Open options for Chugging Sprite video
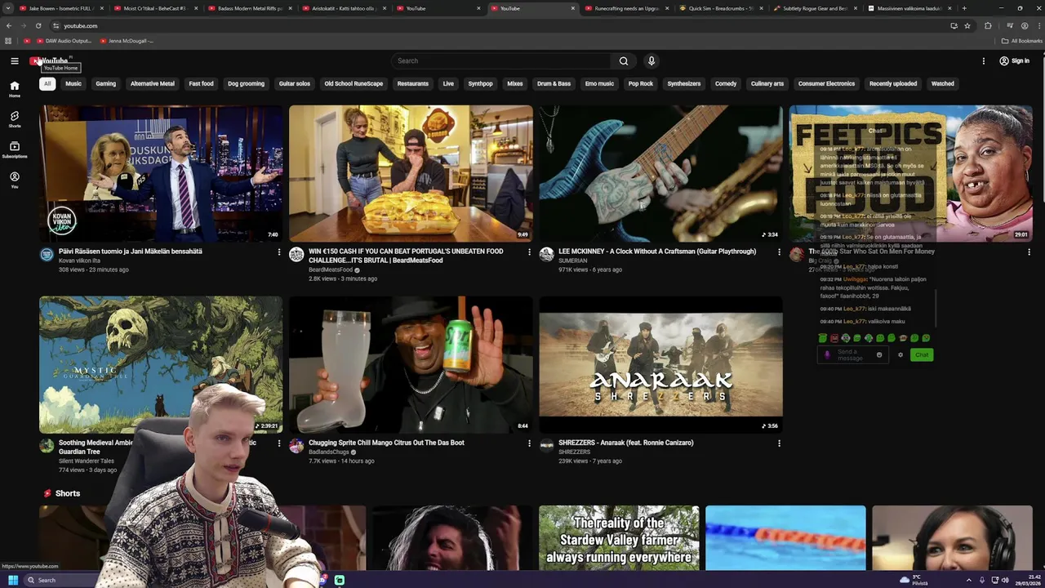This screenshot has height=588, width=1045. click(x=528, y=443)
